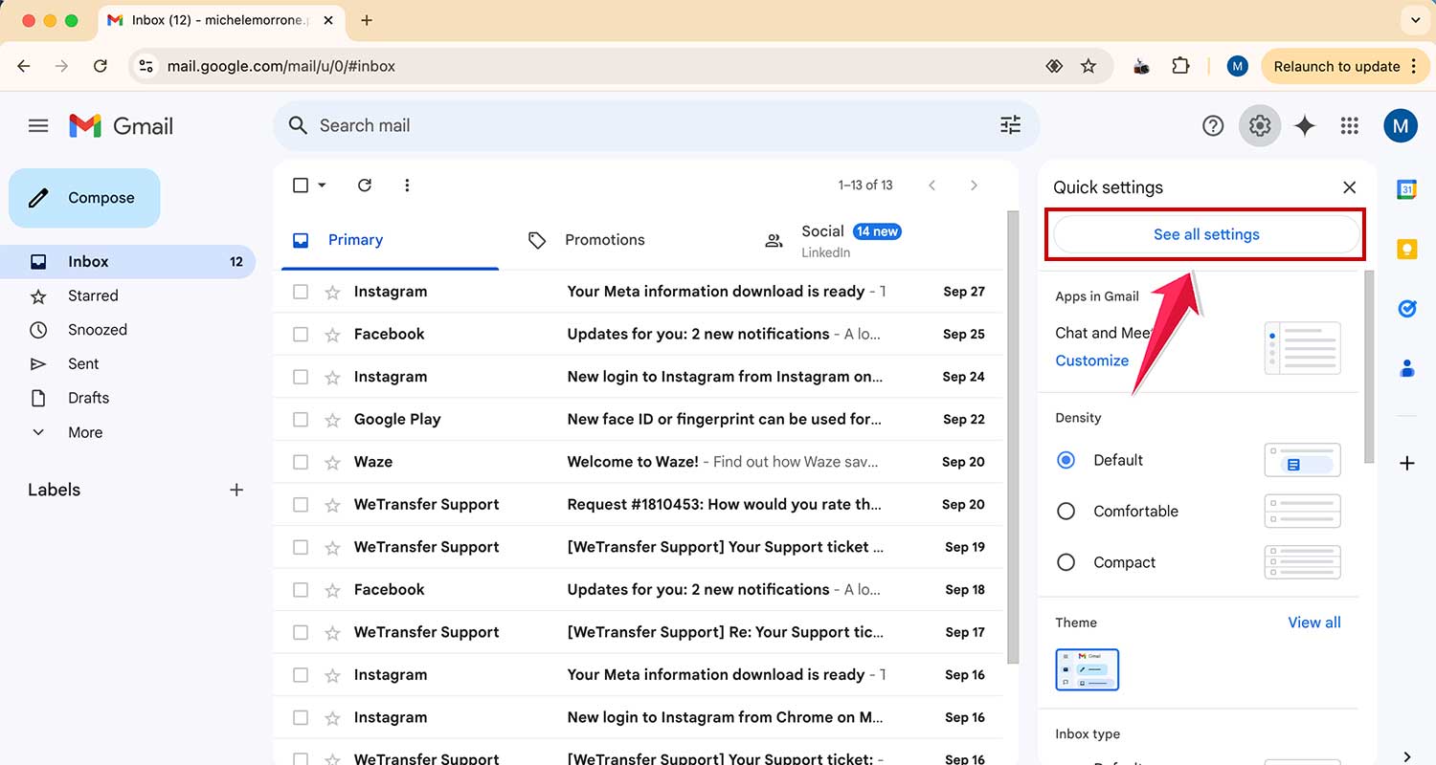Choose Compact density radio button
The height and width of the screenshot is (765, 1436).
click(x=1066, y=562)
